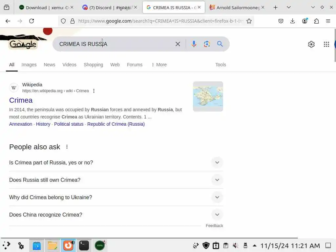Open a new browser tab
Viewport: 336px width, 252px height.
coord(276,8)
